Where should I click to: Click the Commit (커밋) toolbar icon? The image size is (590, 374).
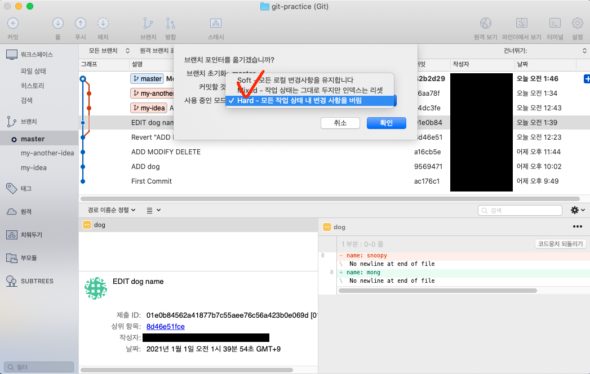pos(13,23)
